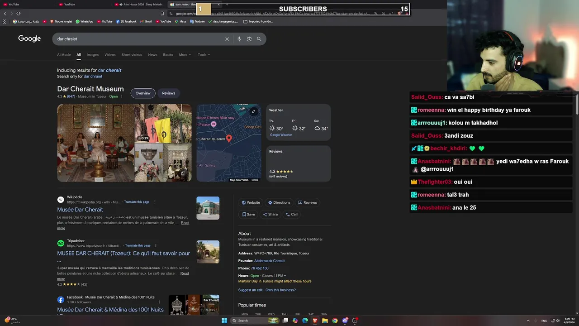
Task: Click the bookmark icon beside the address bar
Action: [162, 14]
